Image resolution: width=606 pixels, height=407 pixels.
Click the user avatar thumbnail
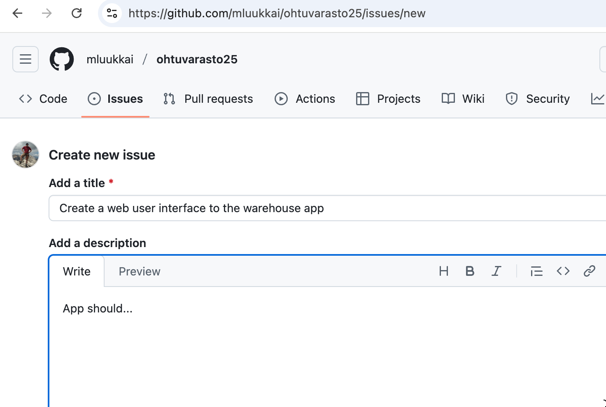point(26,155)
